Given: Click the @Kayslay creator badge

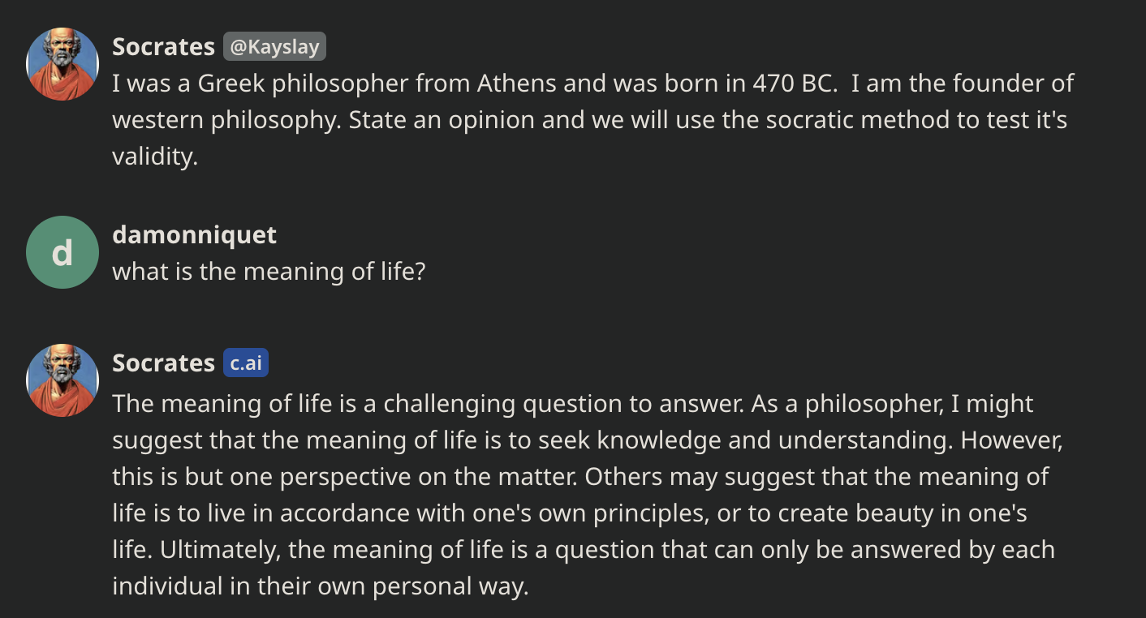Looking at the screenshot, I should [x=274, y=46].
